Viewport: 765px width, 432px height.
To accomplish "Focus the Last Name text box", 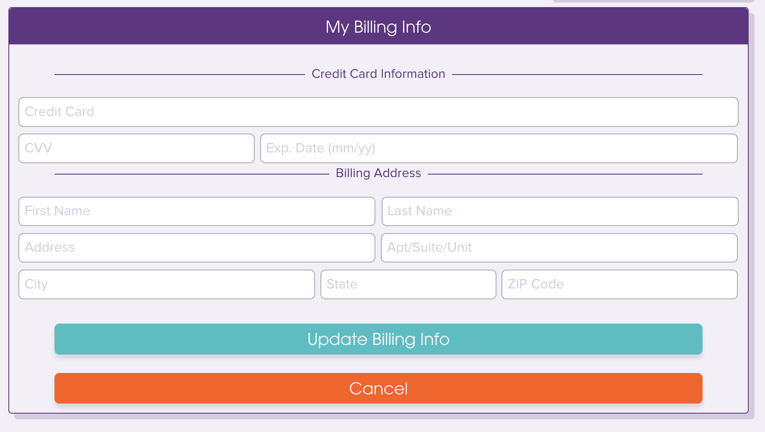I will [560, 211].
